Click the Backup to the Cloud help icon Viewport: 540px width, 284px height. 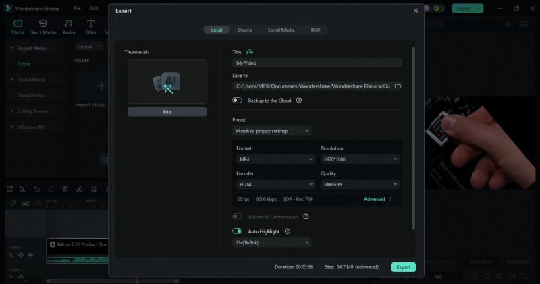(x=298, y=100)
